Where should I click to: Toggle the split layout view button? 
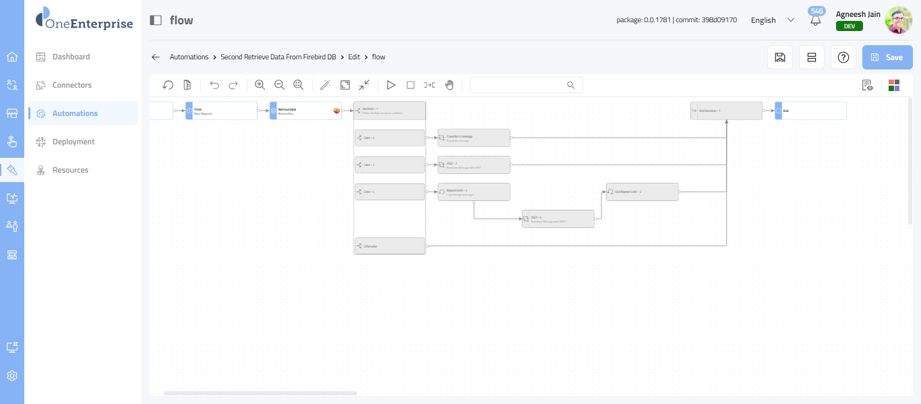click(812, 57)
